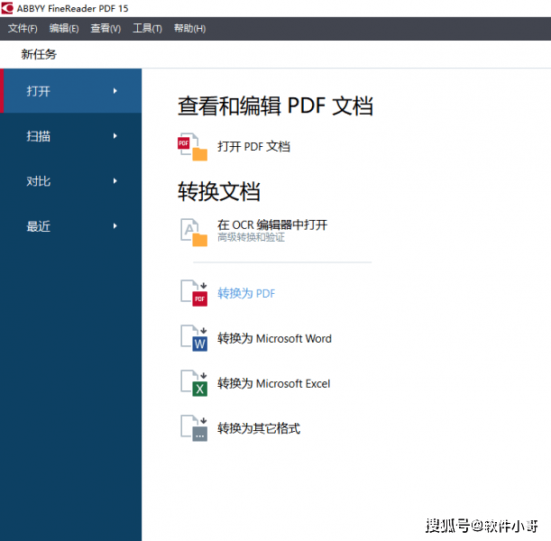Click the Convert to PDF icon
The height and width of the screenshot is (541, 551).
pyautogui.click(x=194, y=293)
